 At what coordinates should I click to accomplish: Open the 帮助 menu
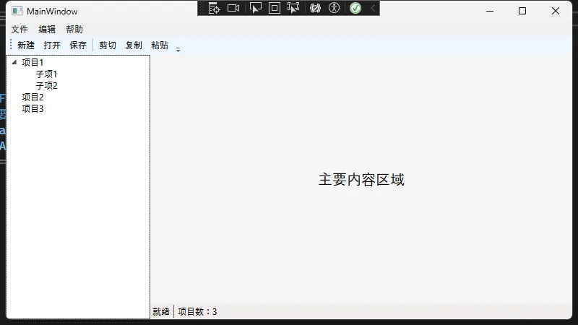pyautogui.click(x=74, y=30)
